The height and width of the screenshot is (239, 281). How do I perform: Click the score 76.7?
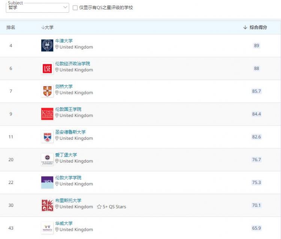coord(256,160)
